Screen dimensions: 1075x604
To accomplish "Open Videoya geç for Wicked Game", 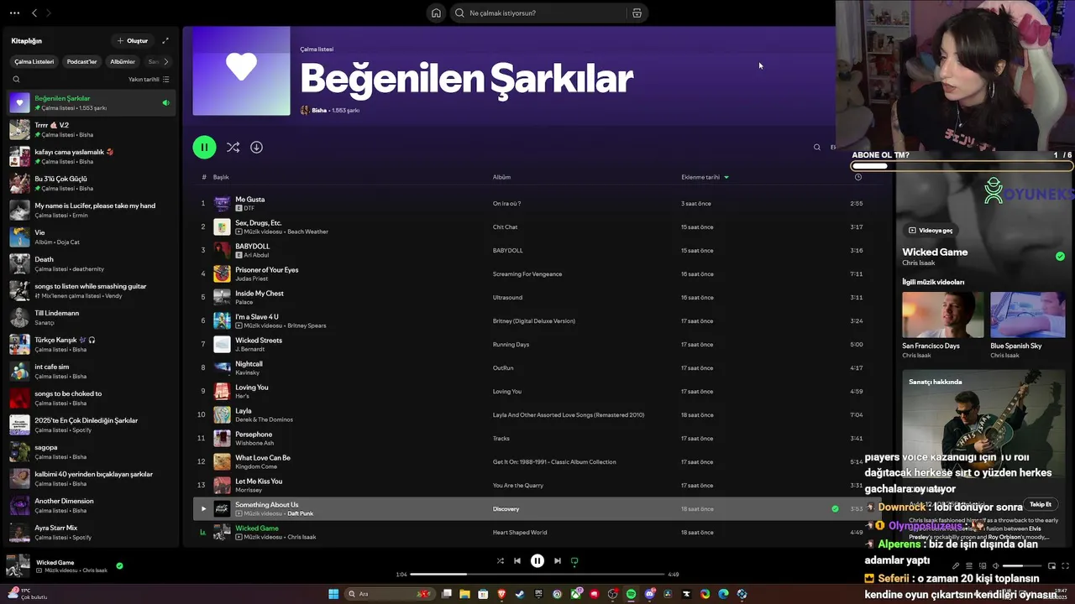I will (931, 230).
